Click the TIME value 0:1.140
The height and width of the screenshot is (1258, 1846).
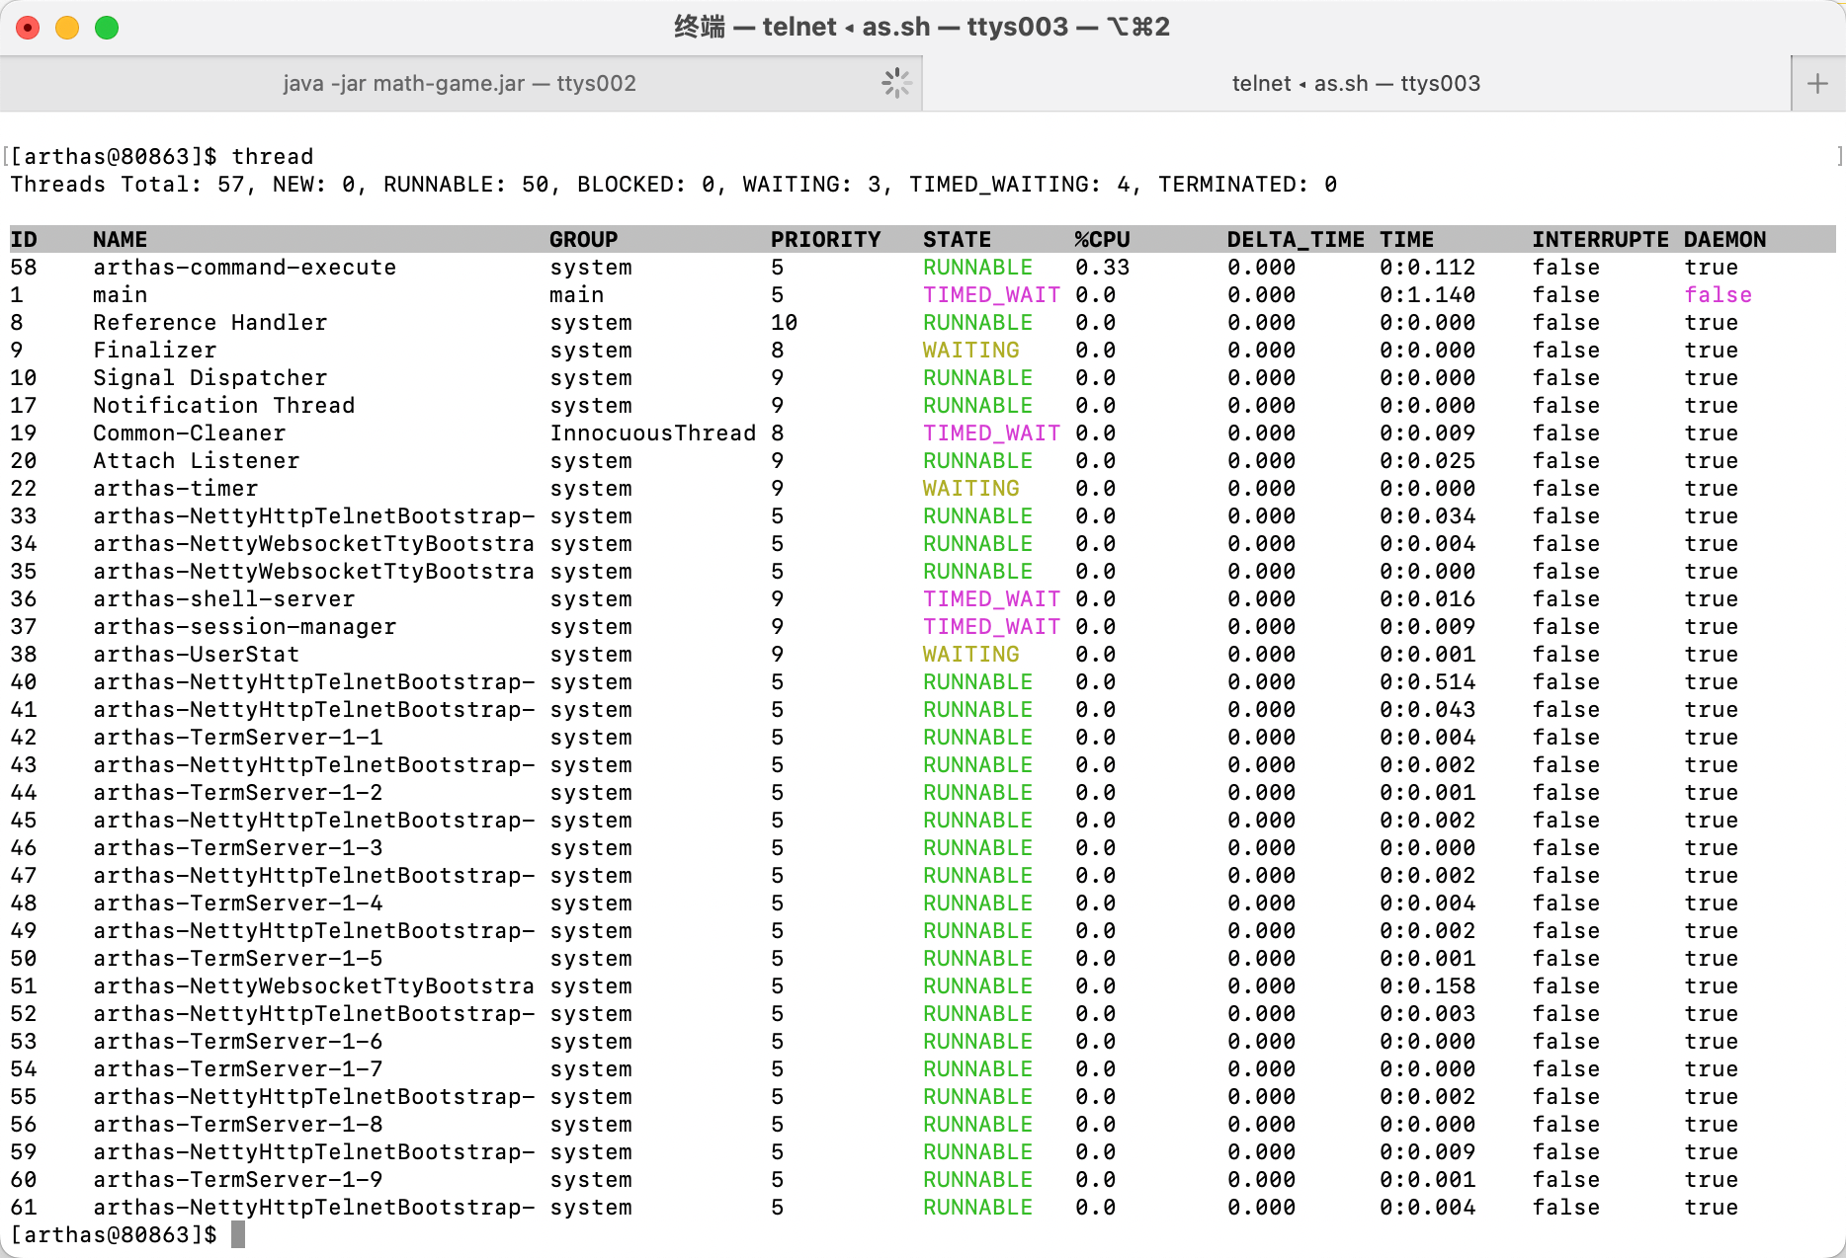tap(1427, 294)
